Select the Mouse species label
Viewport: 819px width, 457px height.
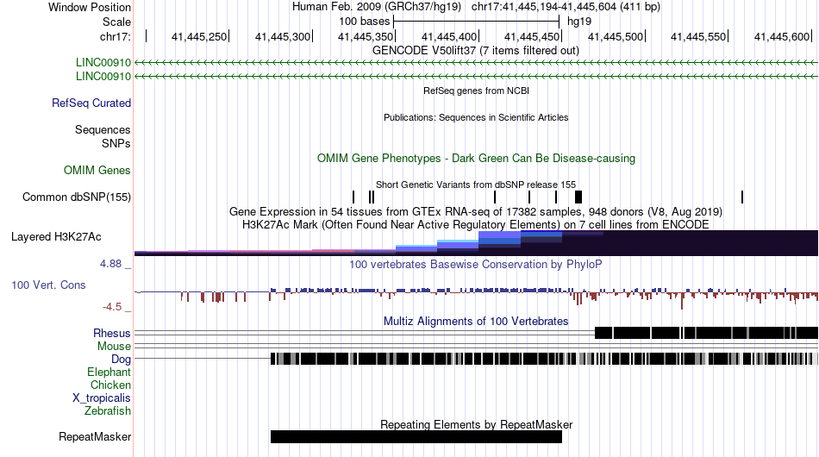(x=114, y=347)
